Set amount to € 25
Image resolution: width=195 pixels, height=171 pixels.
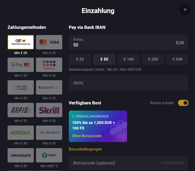click(x=80, y=59)
